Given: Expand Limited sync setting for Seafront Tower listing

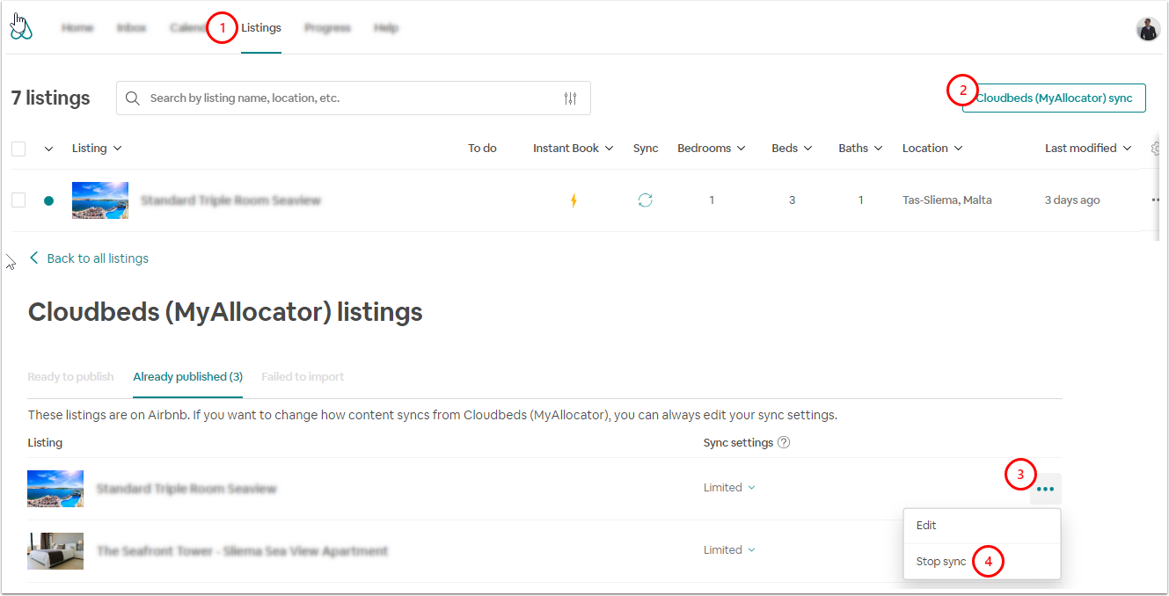Looking at the screenshot, I should [729, 550].
